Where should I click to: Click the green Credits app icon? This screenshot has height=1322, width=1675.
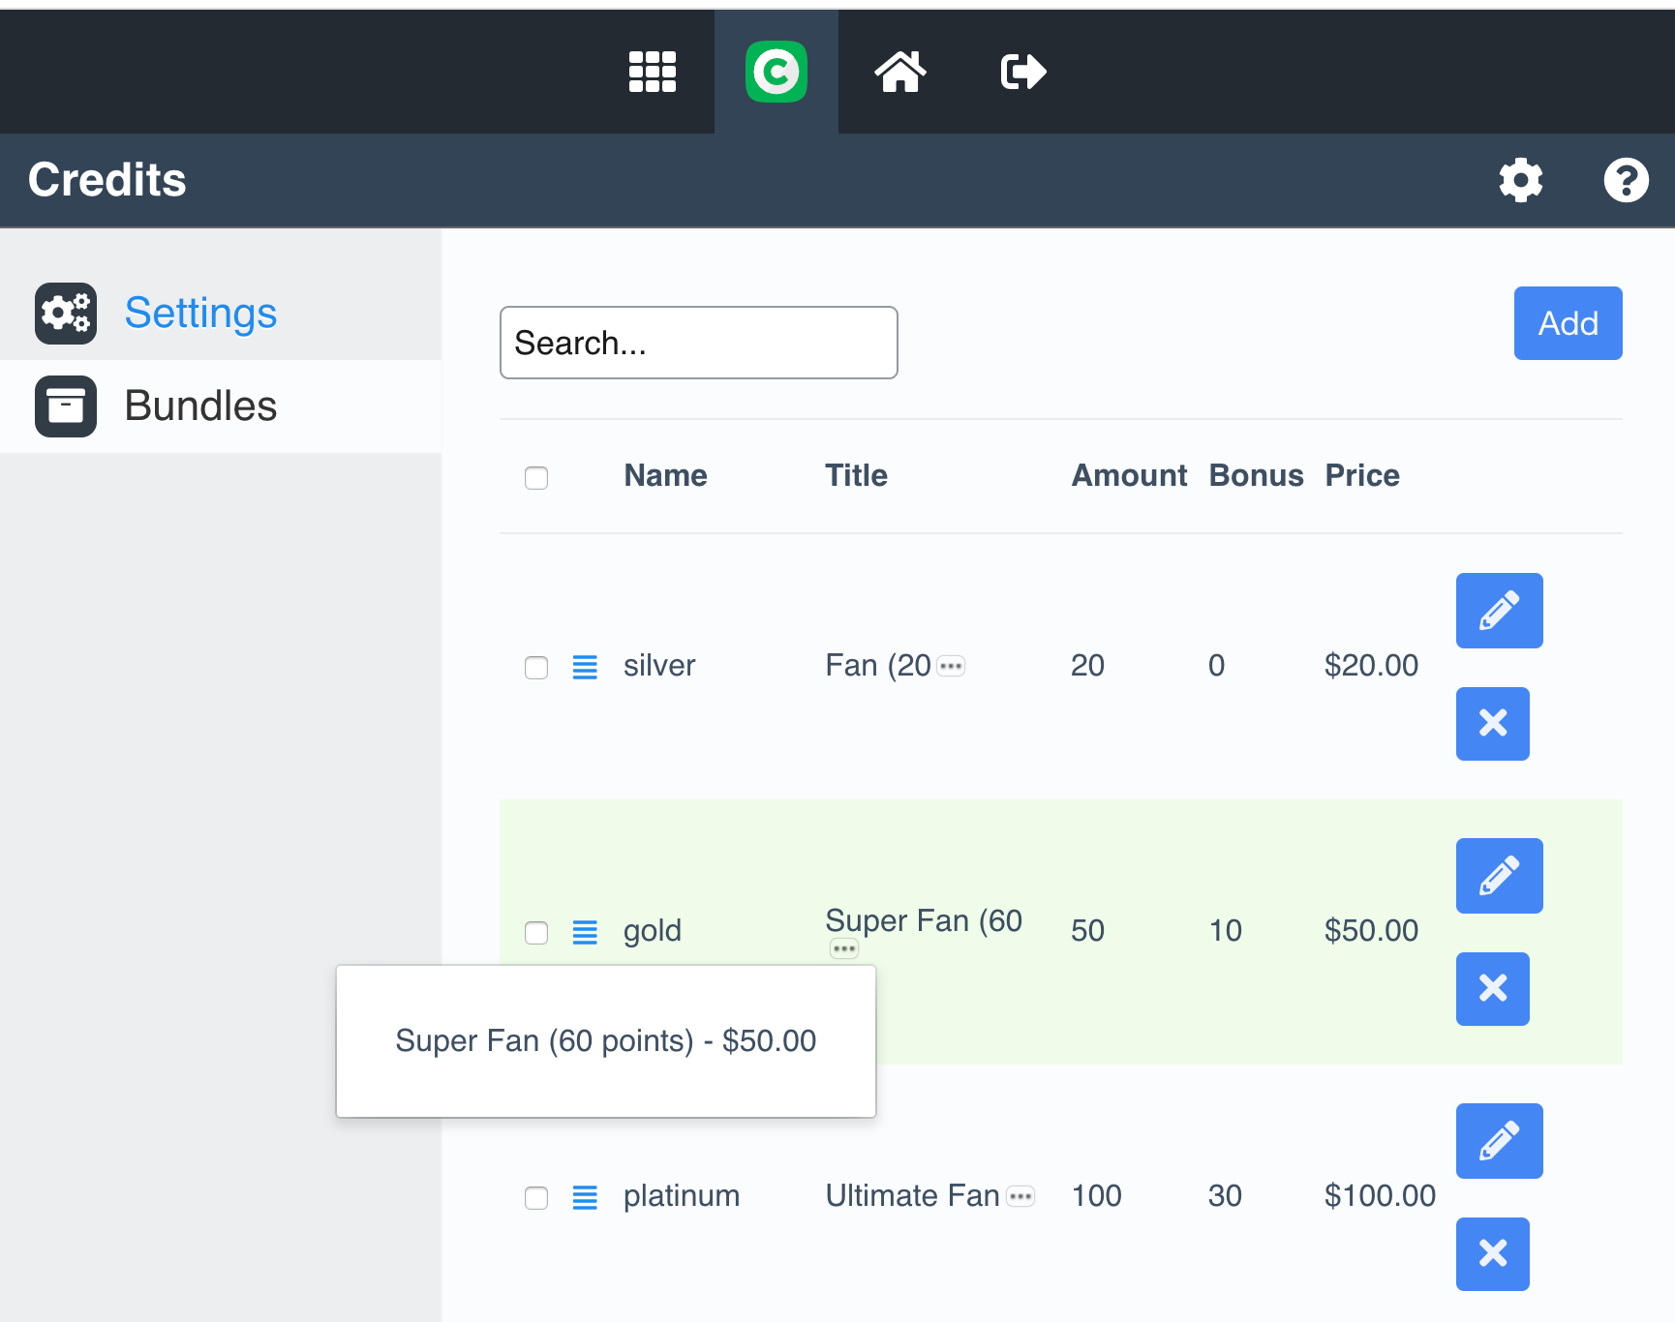point(776,72)
